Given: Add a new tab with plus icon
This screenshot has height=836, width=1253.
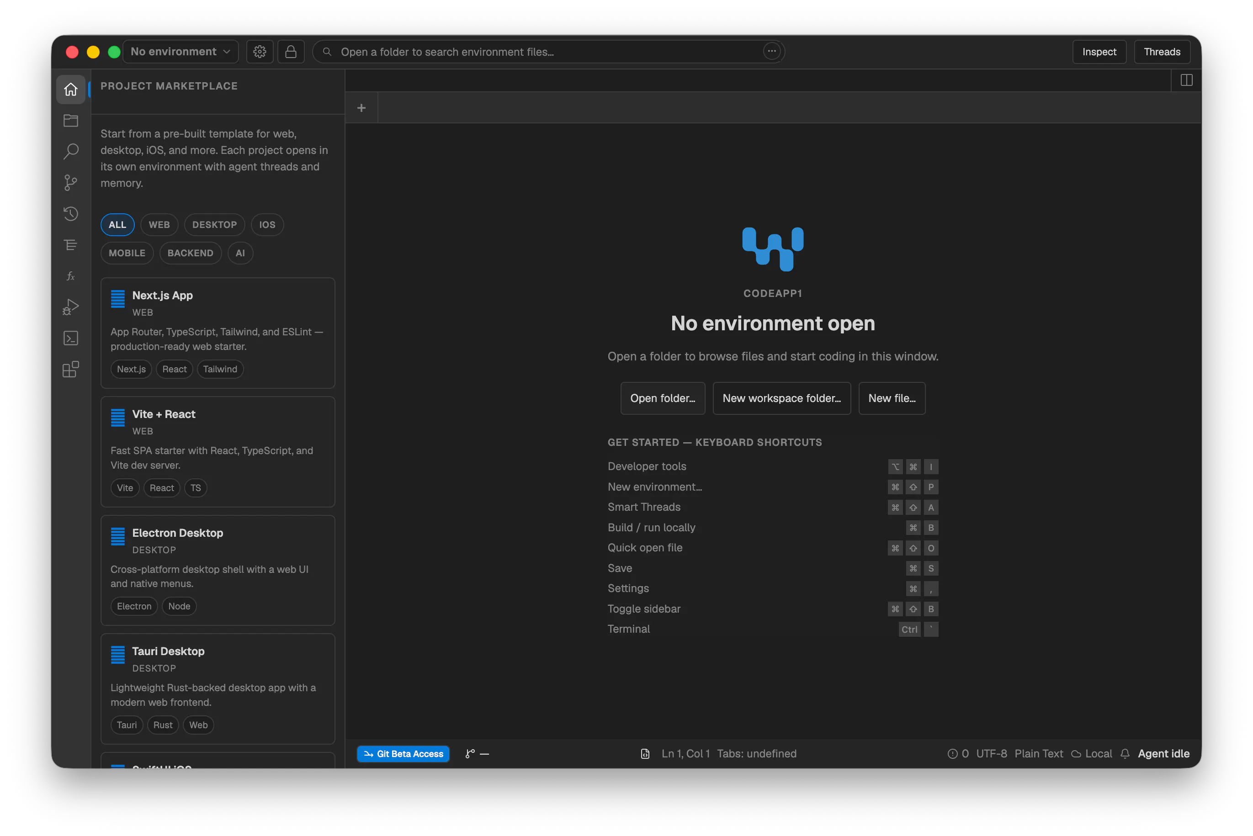Looking at the screenshot, I should pos(361,108).
